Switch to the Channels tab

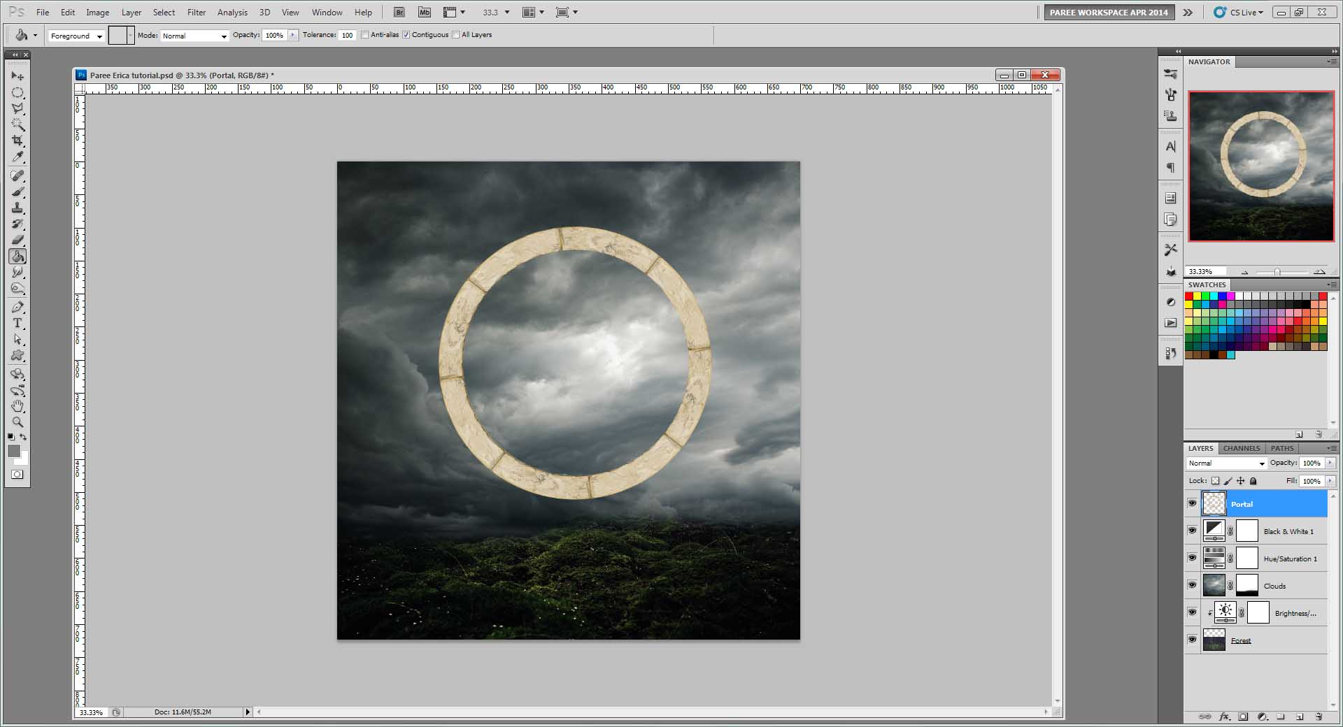click(1241, 448)
